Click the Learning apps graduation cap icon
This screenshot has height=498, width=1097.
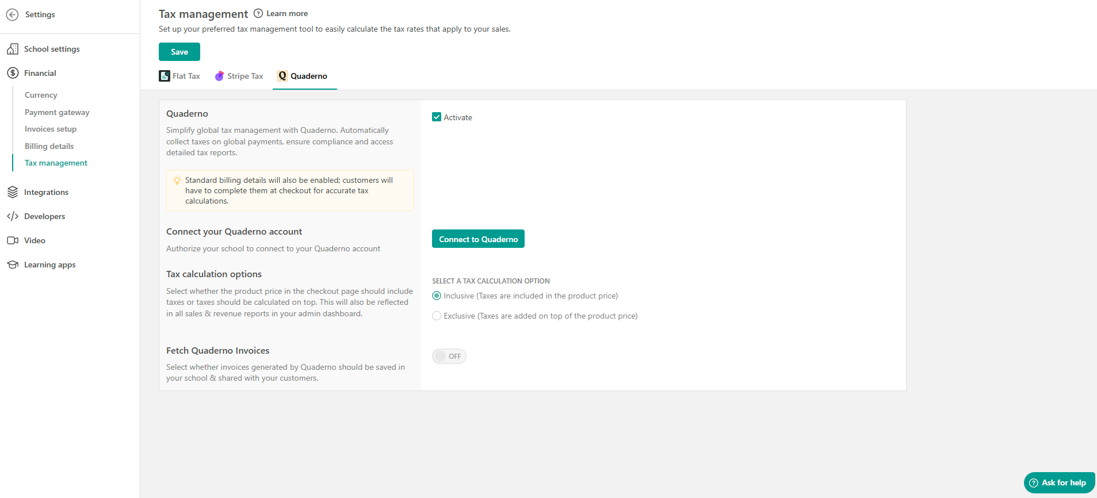click(13, 265)
